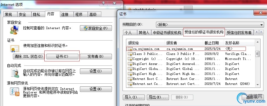Open 受信任的发布者 tab
The width and height of the screenshot is (267, 106).
(x=239, y=33)
